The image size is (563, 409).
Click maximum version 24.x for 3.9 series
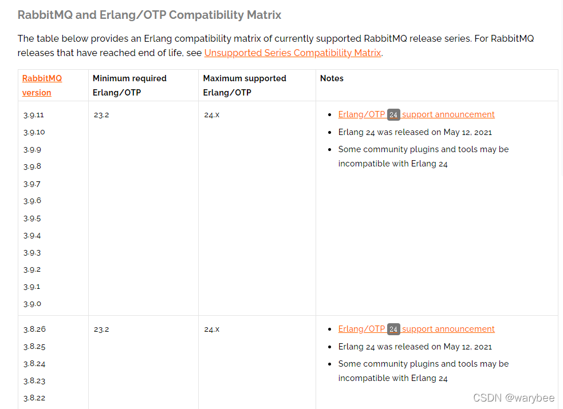tap(212, 115)
